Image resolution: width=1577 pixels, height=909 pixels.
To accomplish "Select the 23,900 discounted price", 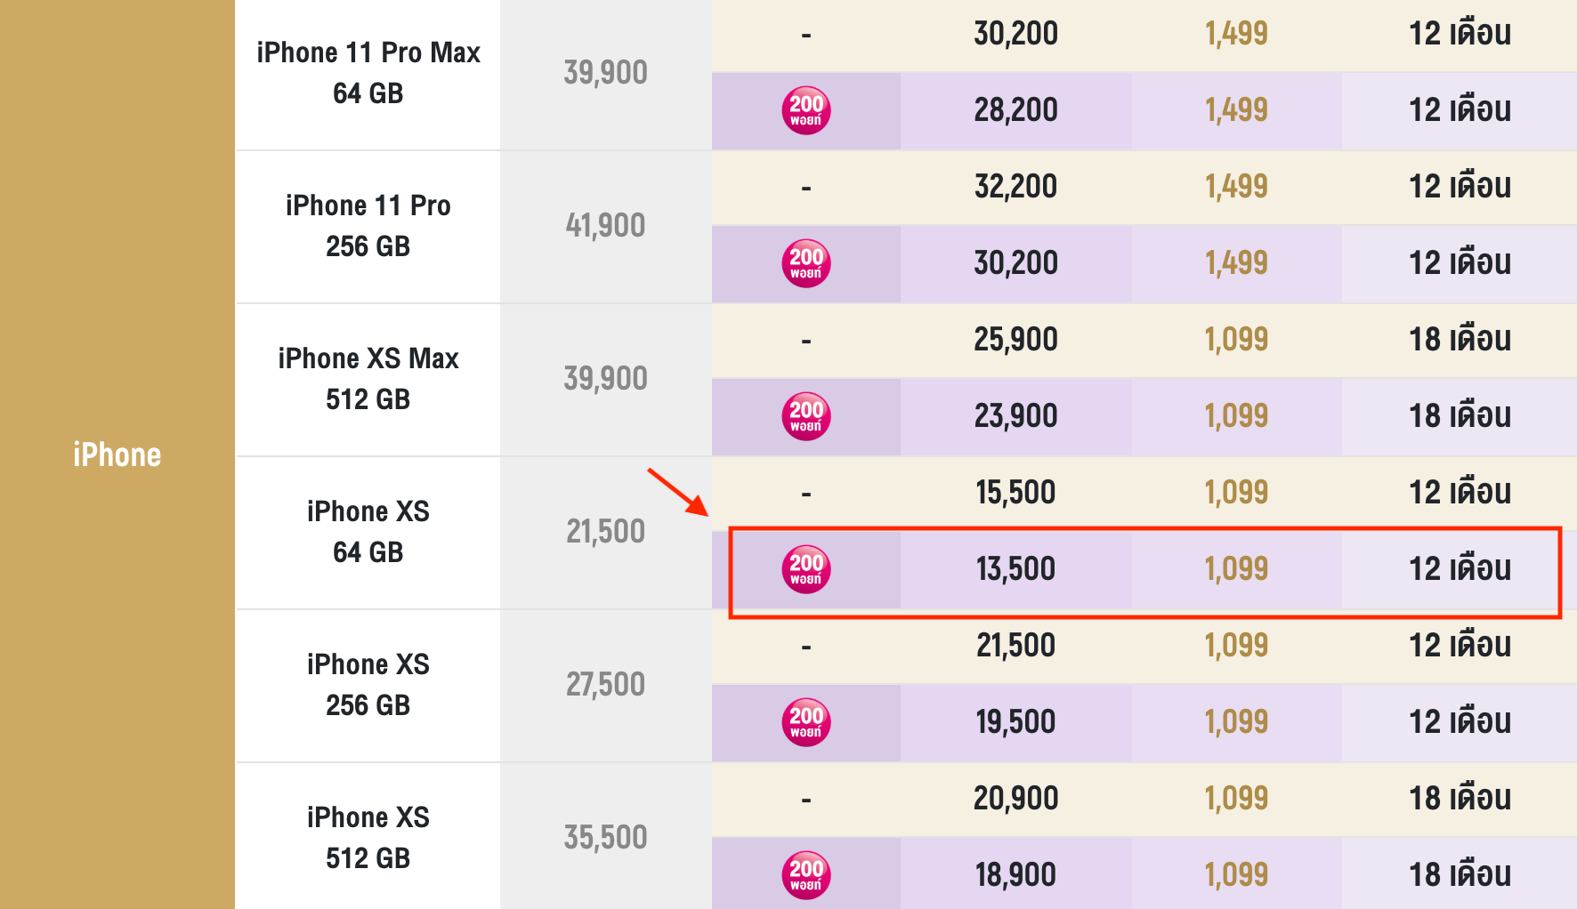I will [x=1015, y=417].
